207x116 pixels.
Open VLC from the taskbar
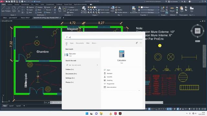coord(111,113)
